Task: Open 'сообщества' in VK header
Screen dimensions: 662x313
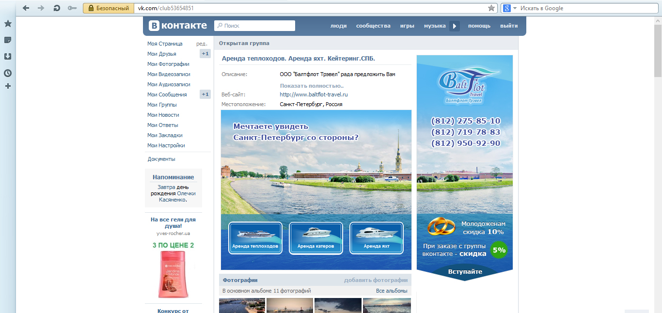Action: coord(373,26)
